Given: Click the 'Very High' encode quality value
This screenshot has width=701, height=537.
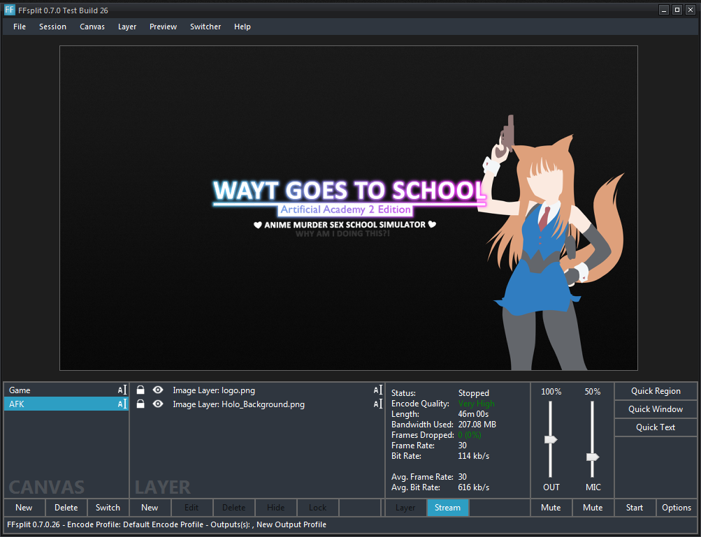Looking at the screenshot, I should pyautogui.click(x=476, y=404).
